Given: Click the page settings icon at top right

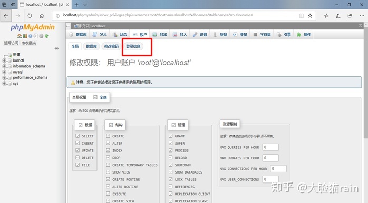Looking at the screenshot, I should click(361, 26).
